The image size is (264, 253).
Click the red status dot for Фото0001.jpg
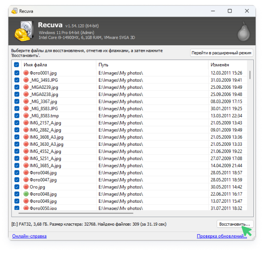pos(26,73)
